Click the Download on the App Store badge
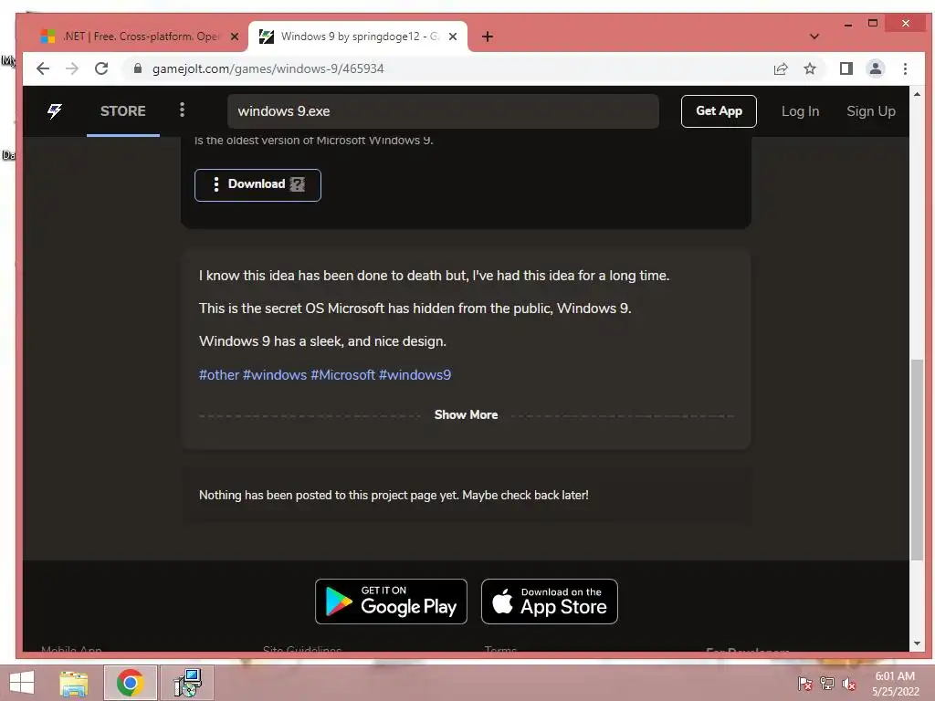The image size is (935, 701). [549, 602]
